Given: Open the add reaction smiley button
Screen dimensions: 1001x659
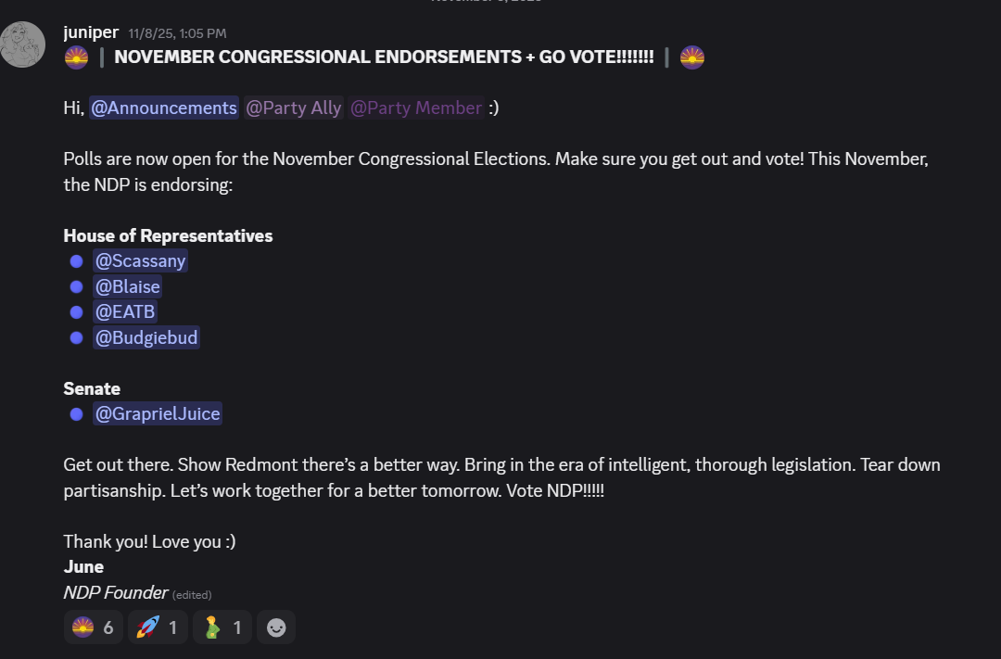Looking at the screenshot, I should 276,627.
